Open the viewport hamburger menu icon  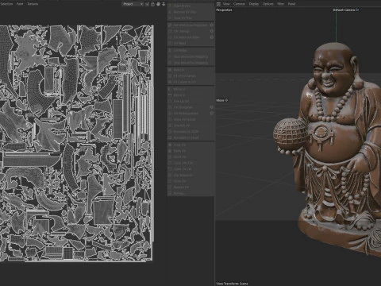coord(218,4)
